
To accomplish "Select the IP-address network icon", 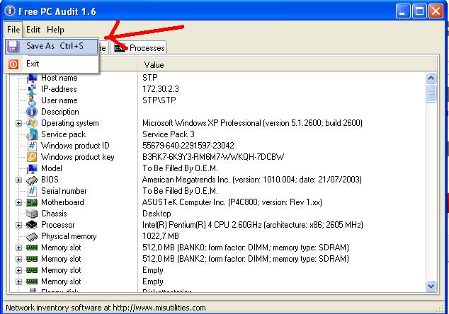I will [32, 89].
